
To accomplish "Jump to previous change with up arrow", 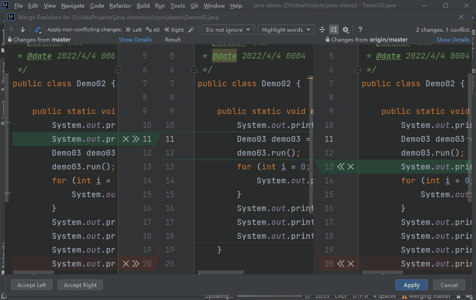I will (x=11, y=30).
